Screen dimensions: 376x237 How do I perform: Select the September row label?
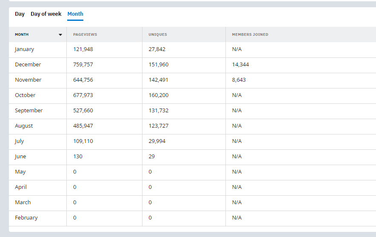pos(29,111)
